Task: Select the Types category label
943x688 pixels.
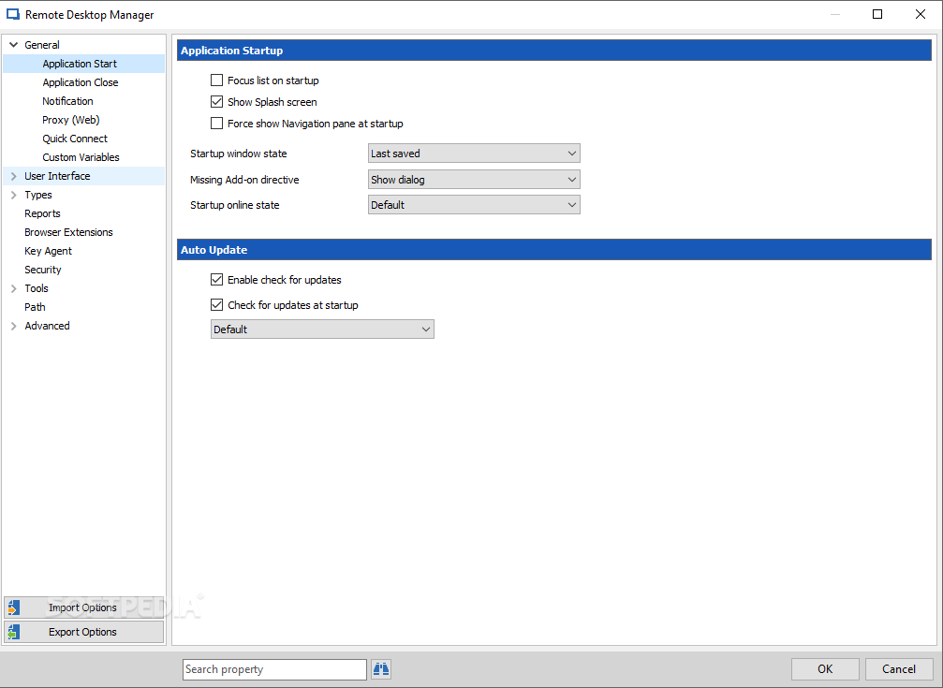Action: coord(37,195)
